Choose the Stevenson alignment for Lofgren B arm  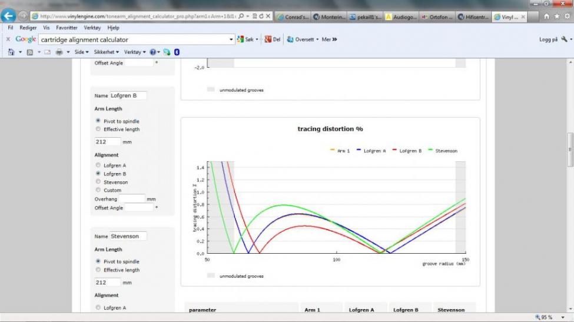pos(98,182)
